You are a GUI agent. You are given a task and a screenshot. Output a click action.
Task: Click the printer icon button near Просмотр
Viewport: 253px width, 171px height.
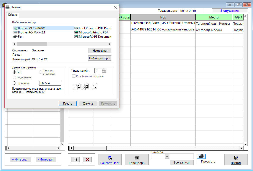(x=201, y=156)
